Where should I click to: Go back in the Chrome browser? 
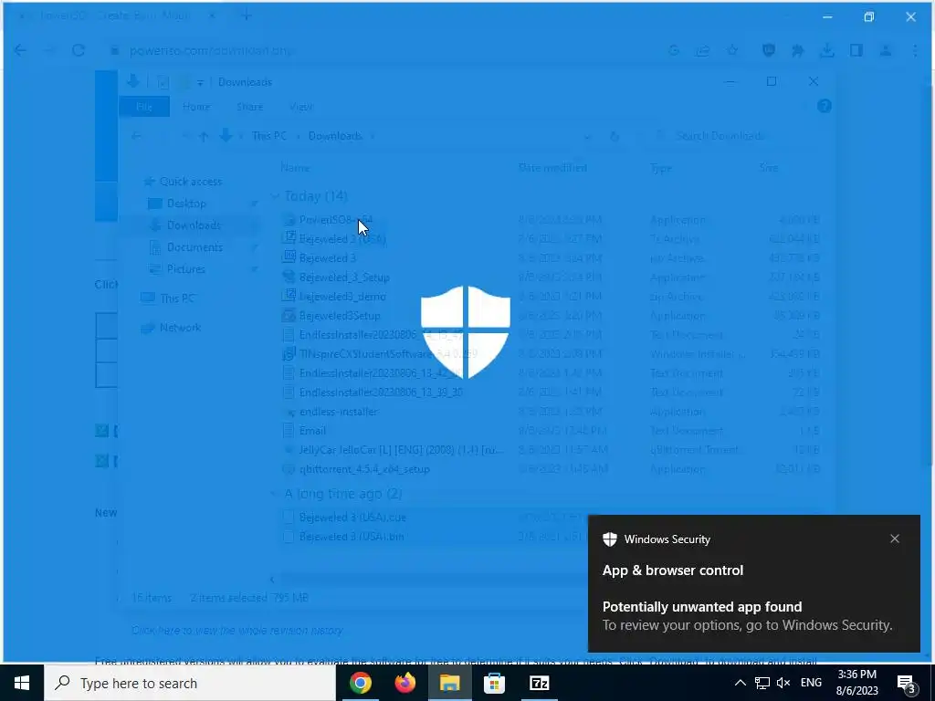click(x=20, y=51)
